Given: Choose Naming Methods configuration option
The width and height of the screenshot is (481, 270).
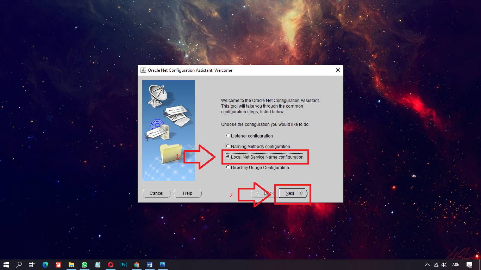Looking at the screenshot, I should tap(258, 147).
